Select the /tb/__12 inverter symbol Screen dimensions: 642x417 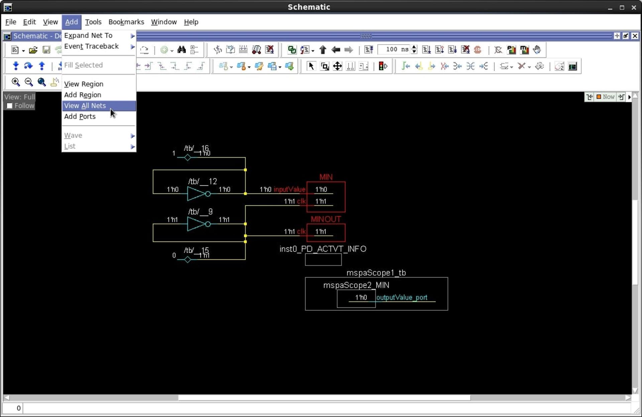point(199,194)
